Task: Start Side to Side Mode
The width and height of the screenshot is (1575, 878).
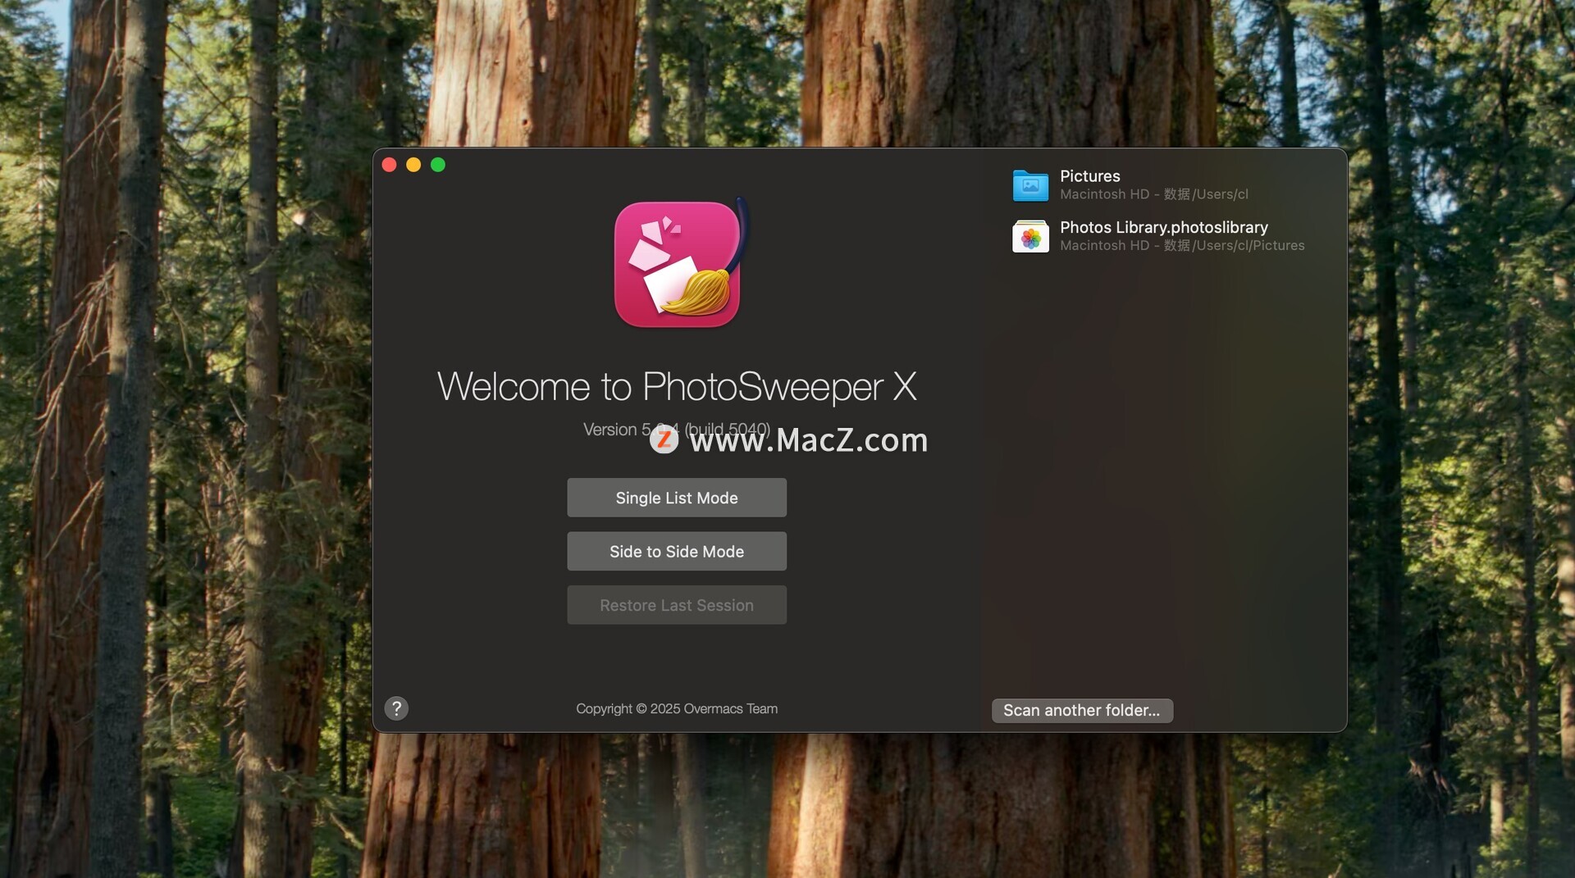Action: 677,552
